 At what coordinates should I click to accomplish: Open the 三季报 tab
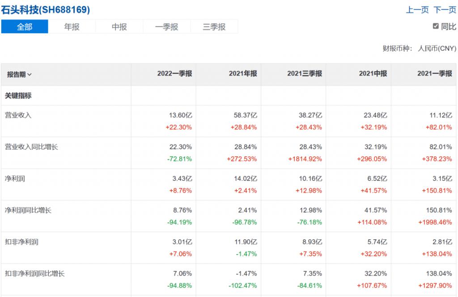tap(214, 26)
